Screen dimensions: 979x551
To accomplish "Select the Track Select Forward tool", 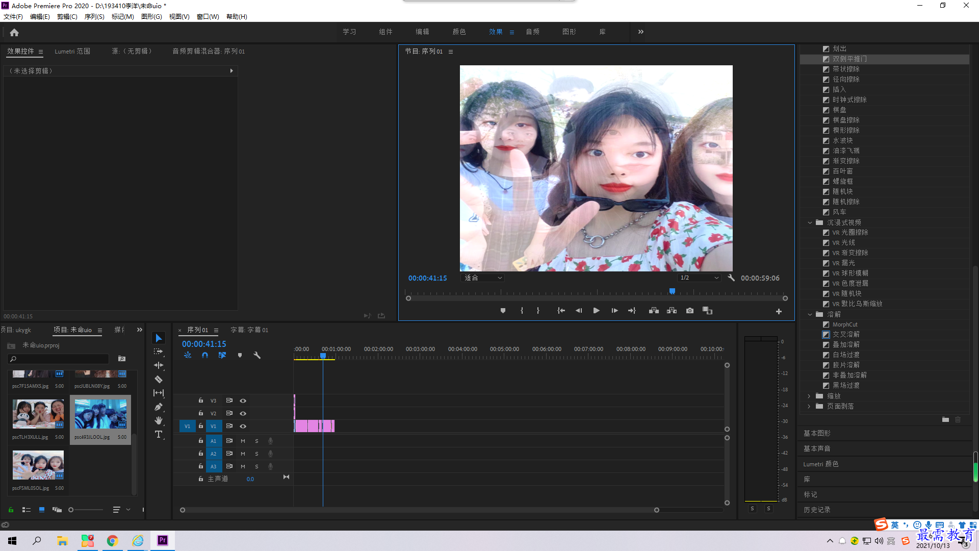I will (x=159, y=352).
